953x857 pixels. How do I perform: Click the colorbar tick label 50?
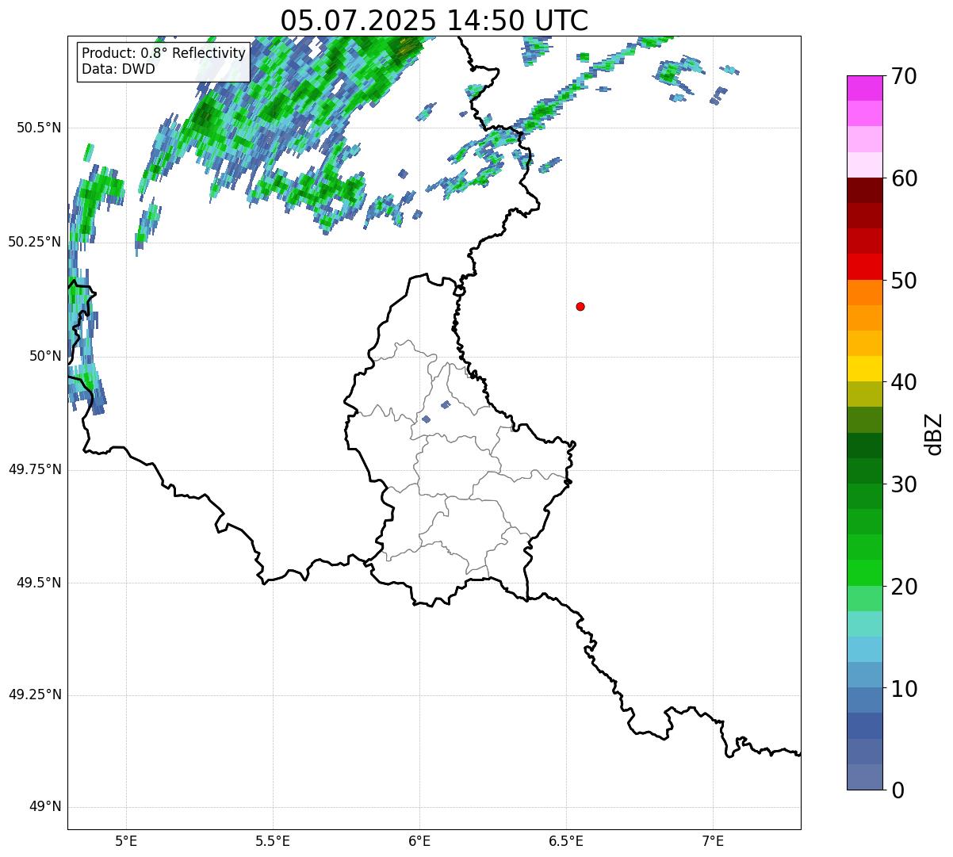click(904, 281)
